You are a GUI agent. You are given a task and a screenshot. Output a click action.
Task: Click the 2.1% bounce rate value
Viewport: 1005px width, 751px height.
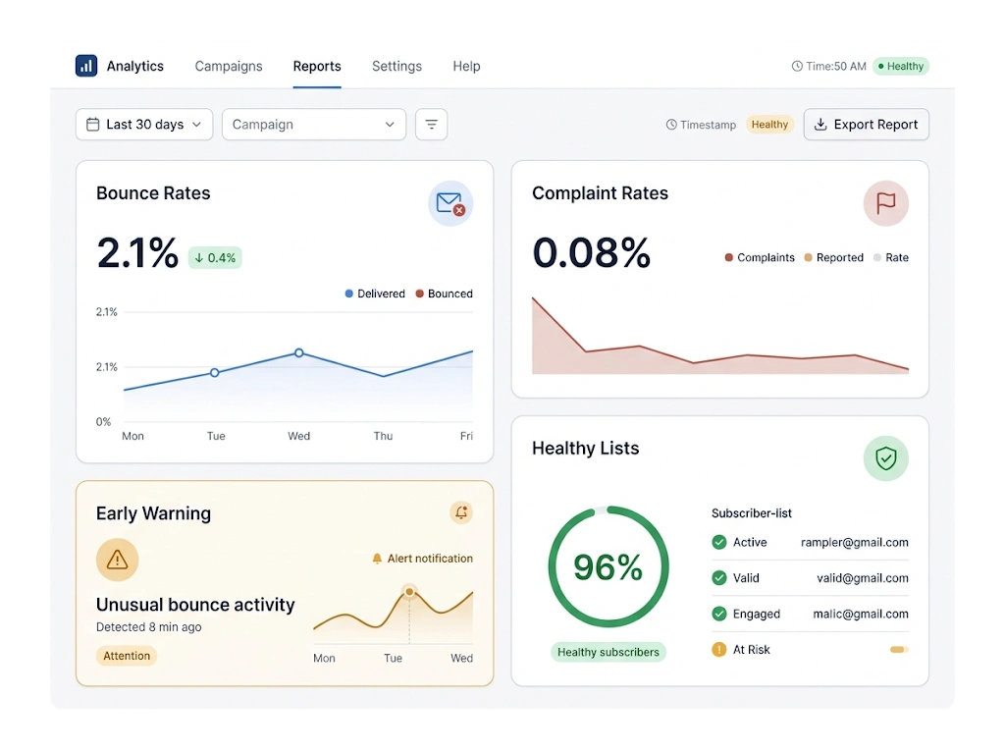[137, 252]
